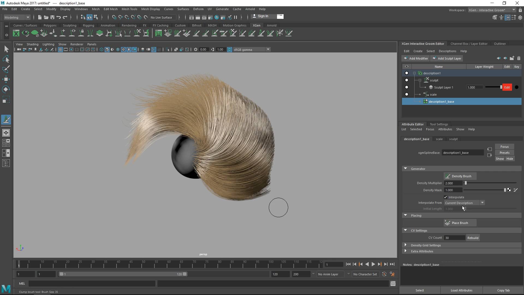Open the Mesh Display menu
The width and height of the screenshot is (524, 295).
[150, 9]
